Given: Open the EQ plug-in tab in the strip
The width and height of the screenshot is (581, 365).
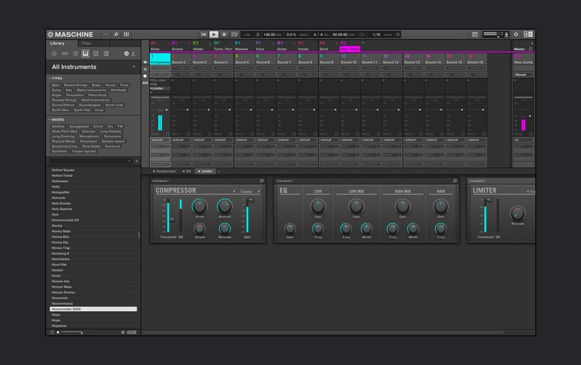Looking at the screenshot, I should tap(187, 171).
